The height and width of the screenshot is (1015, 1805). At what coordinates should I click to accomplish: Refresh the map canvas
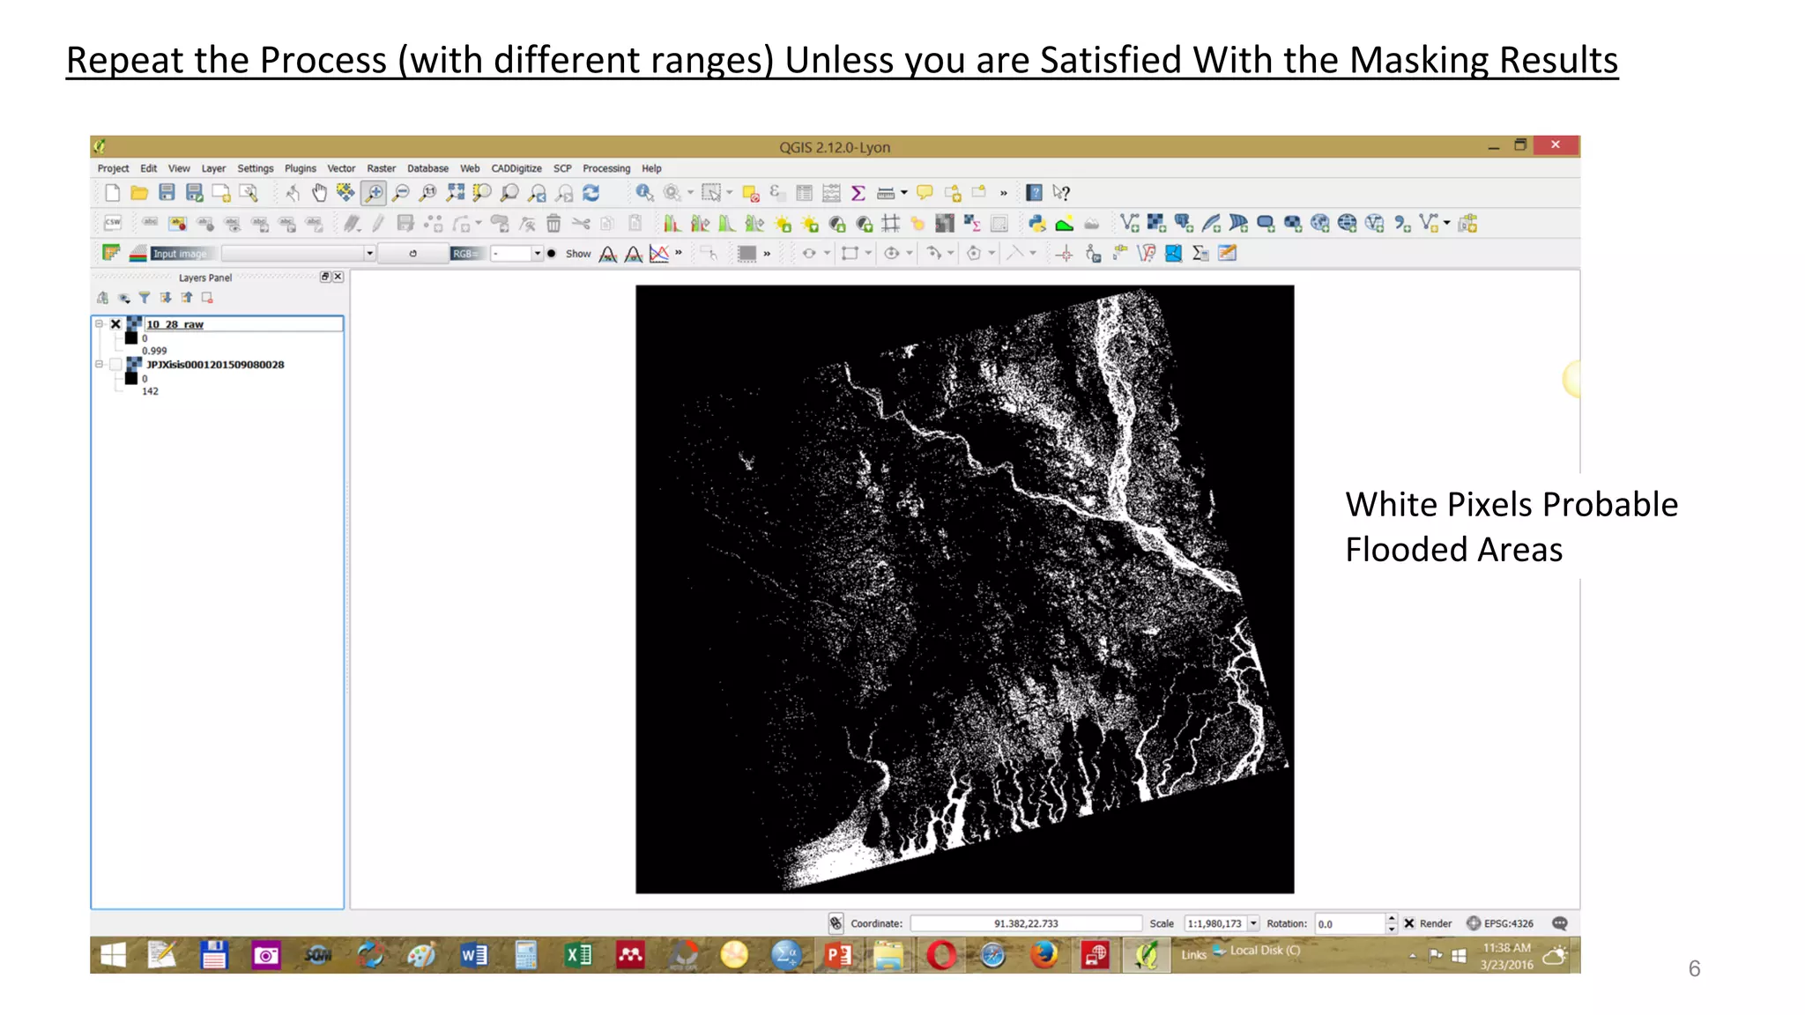pyautogui.click(x=591, y=193)
